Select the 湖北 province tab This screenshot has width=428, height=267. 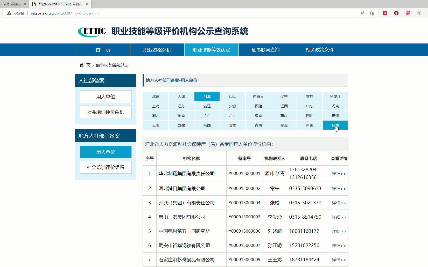[x=156, y=116]
